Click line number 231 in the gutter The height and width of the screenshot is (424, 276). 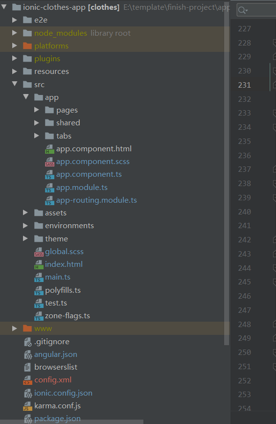pyautogui.click(x=244, y=85)
